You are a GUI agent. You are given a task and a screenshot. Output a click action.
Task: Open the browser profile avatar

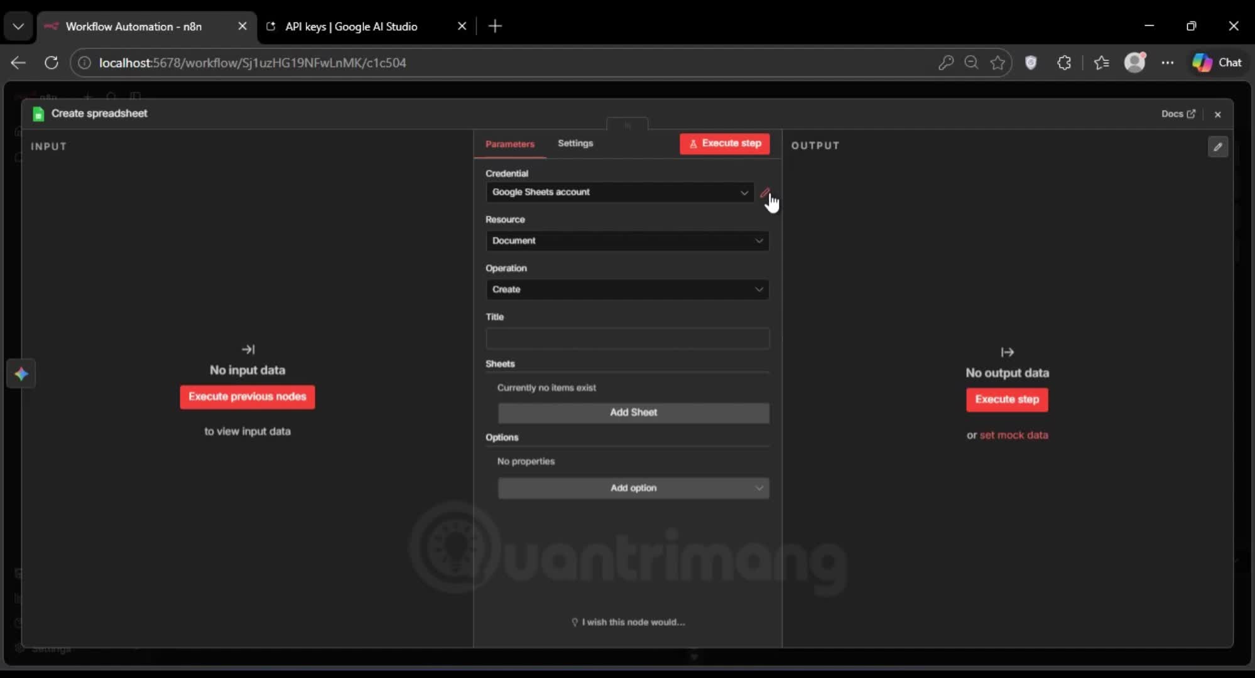coord(1134,62)
